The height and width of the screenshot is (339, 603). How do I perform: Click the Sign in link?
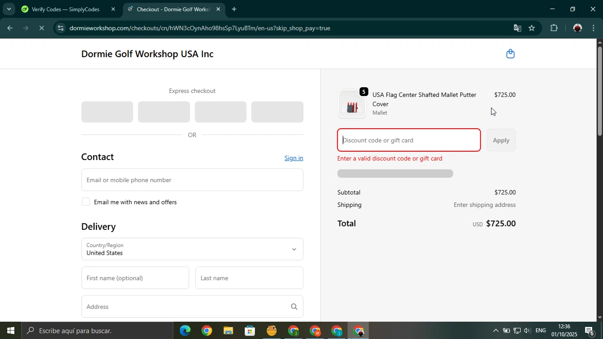click(294, 158)
